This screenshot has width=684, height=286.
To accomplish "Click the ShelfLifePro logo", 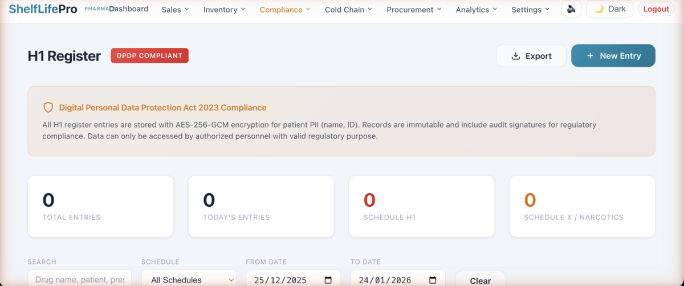I will tap(43, 9).
